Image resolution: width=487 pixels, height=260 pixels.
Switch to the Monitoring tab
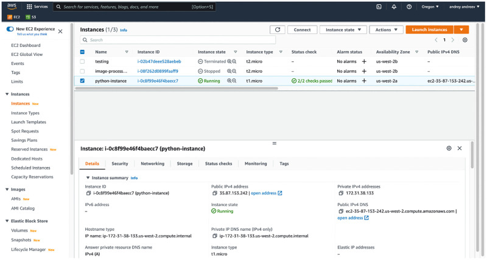click(x=256, y=163)
